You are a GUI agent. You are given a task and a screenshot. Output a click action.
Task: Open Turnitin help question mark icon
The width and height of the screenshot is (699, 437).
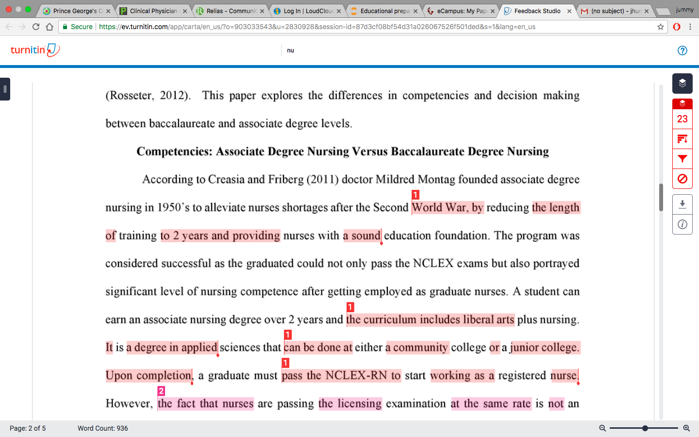tap(682, 50)
